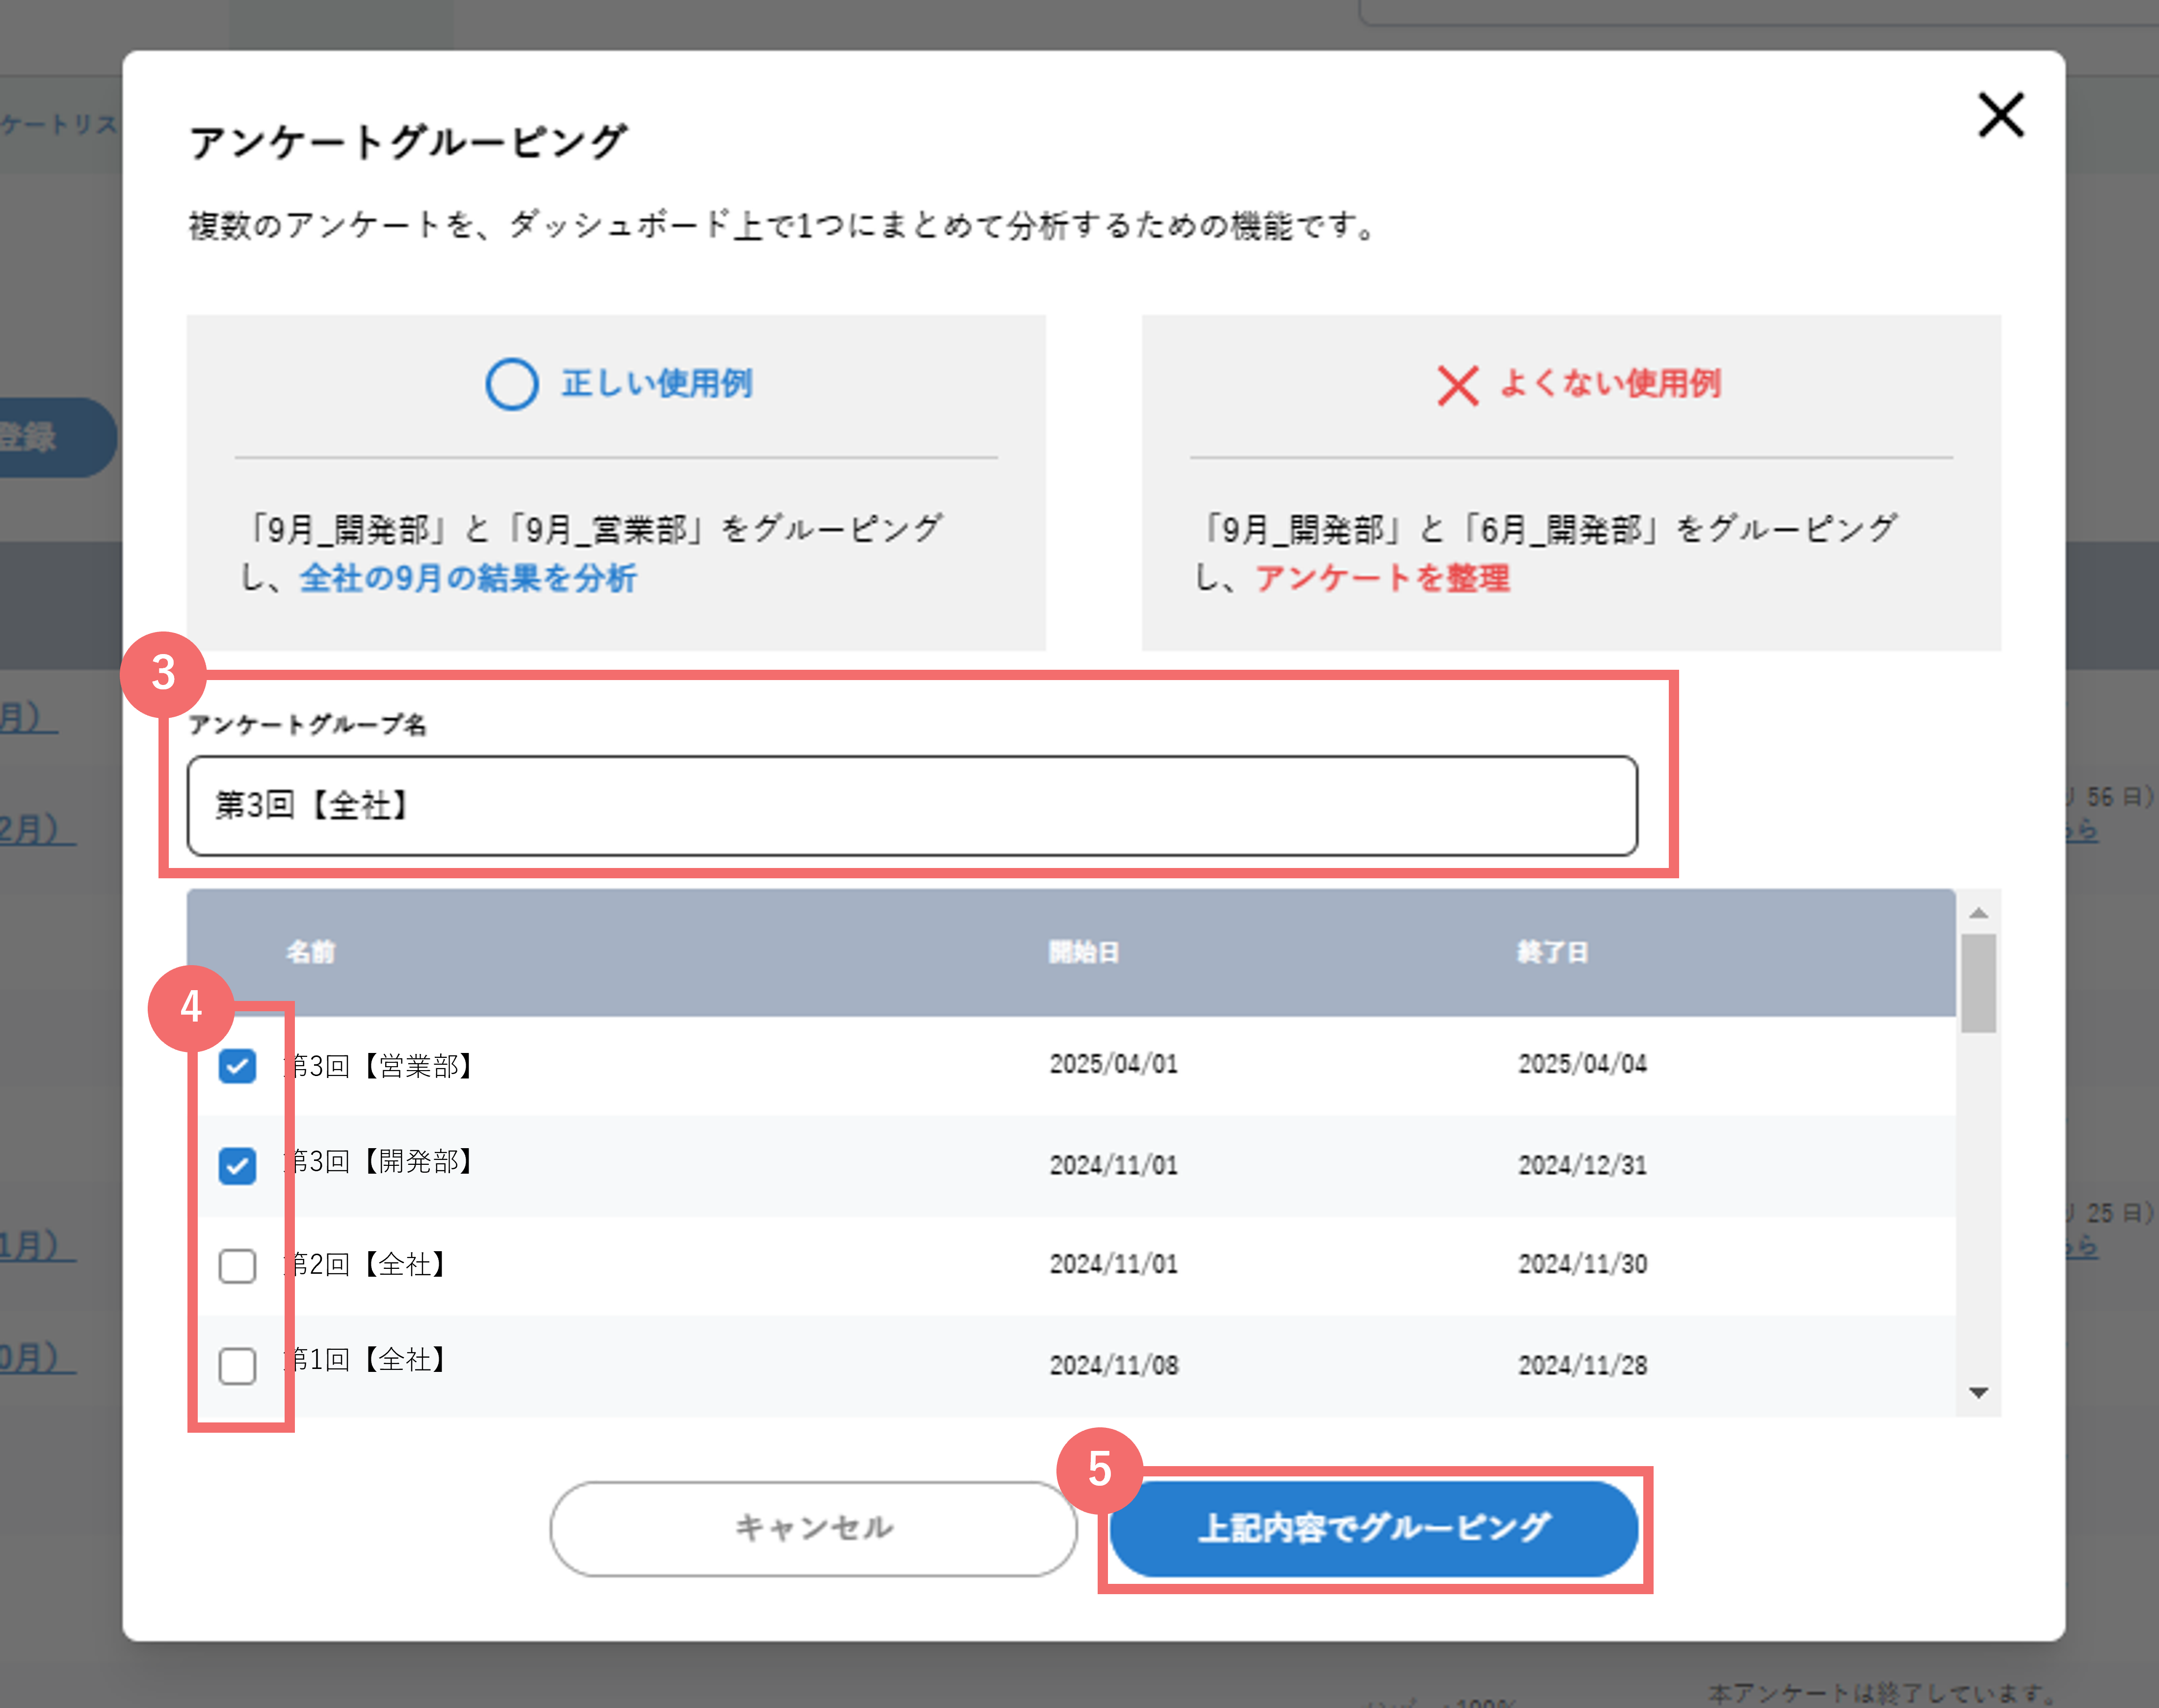Click the red X よくない使用例 icon
The width and height of the screenshot is (2159, 1708).
[x=1457, y=385]
